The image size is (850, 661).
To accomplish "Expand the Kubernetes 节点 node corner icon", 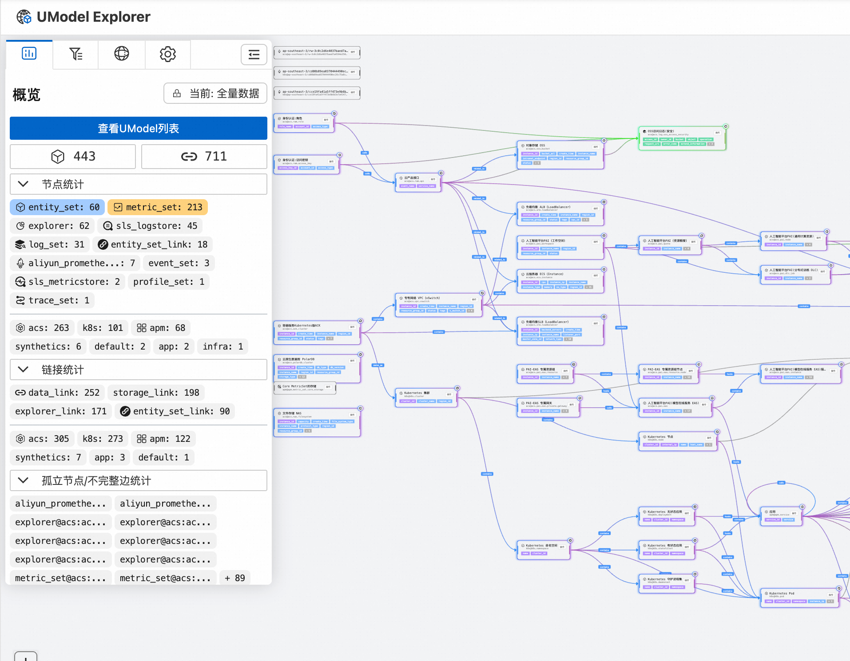I will (x=717, y=432).
